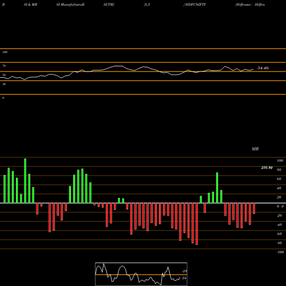Click the '-28' value in mini chart

pyautogui.click(x=184, y=271)
